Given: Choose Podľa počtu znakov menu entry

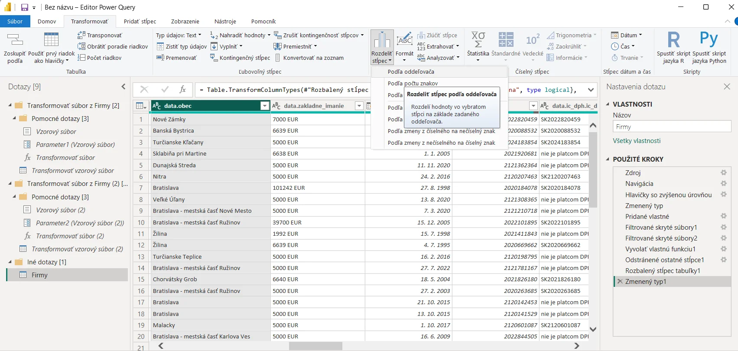Looking at the screenshot, I should (440, 83).
